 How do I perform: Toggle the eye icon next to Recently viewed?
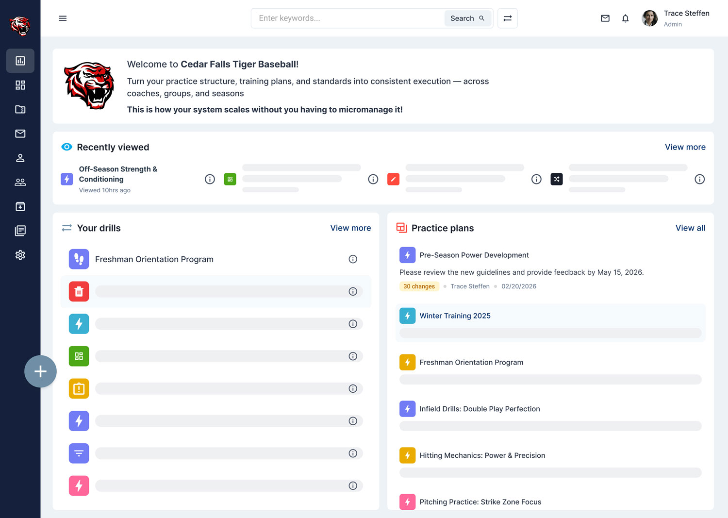click(x=66, y=147)
